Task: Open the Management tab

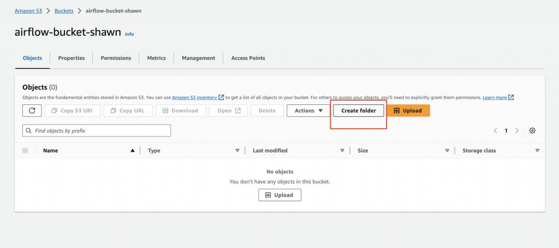Action: [x=199, y=58]
